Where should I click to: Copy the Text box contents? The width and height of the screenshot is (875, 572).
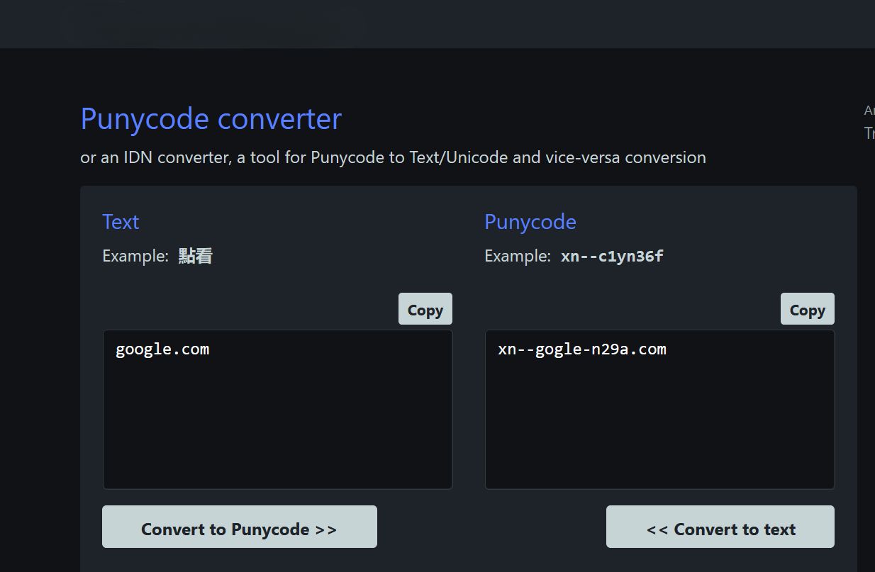pos(425,310)
